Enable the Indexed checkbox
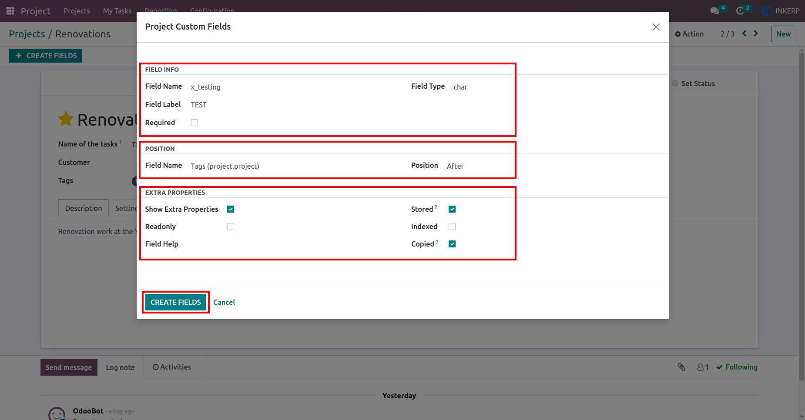Image resolution: width=805 pixels, height=420 pixels. [x=452, y=227]
